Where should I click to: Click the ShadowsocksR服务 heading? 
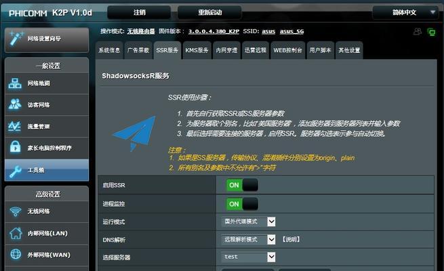point(136,76)
